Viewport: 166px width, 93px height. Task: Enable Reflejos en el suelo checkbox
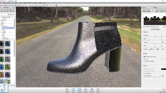point(144,71)
